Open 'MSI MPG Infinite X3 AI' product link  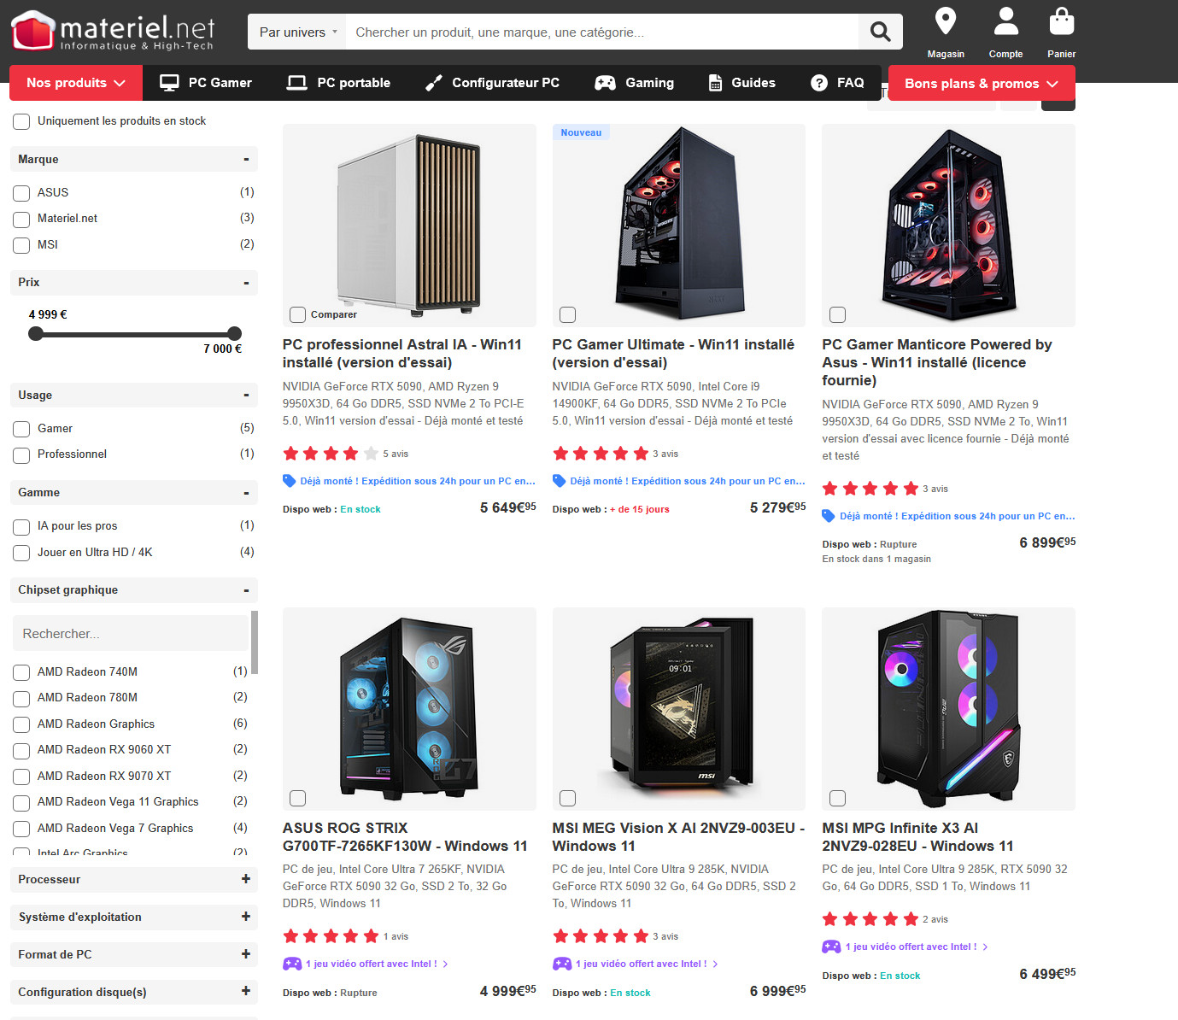[917, 837]
